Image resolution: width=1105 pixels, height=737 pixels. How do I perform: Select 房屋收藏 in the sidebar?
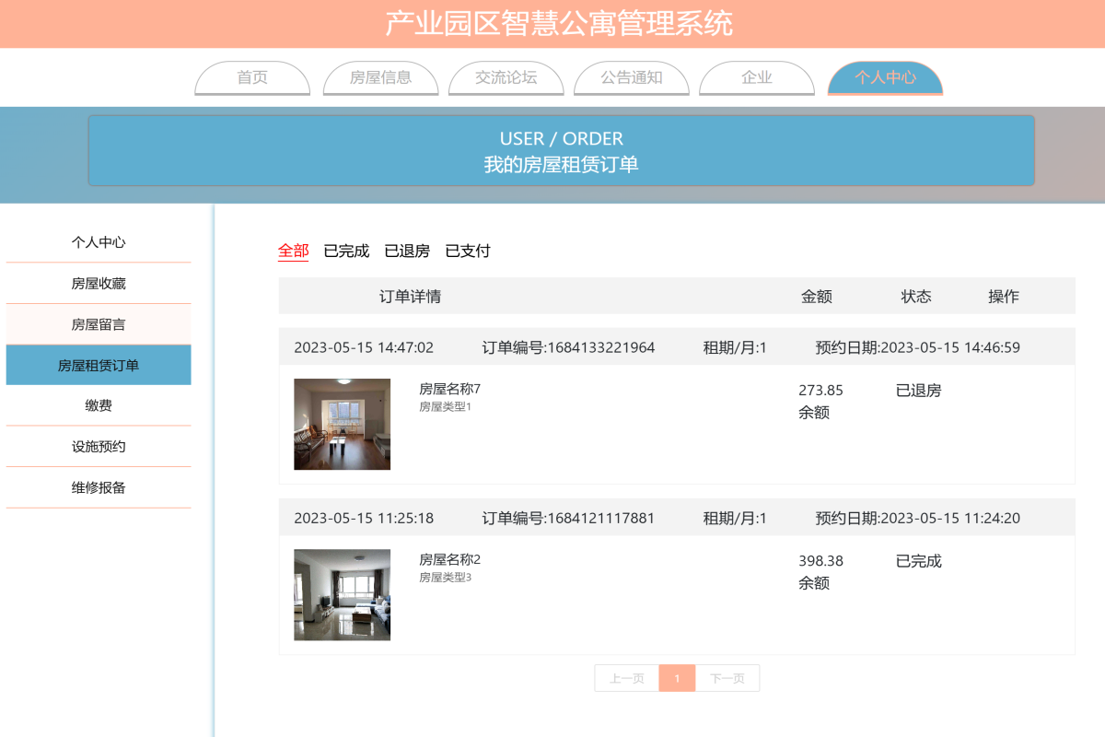[x=99, y=283]
